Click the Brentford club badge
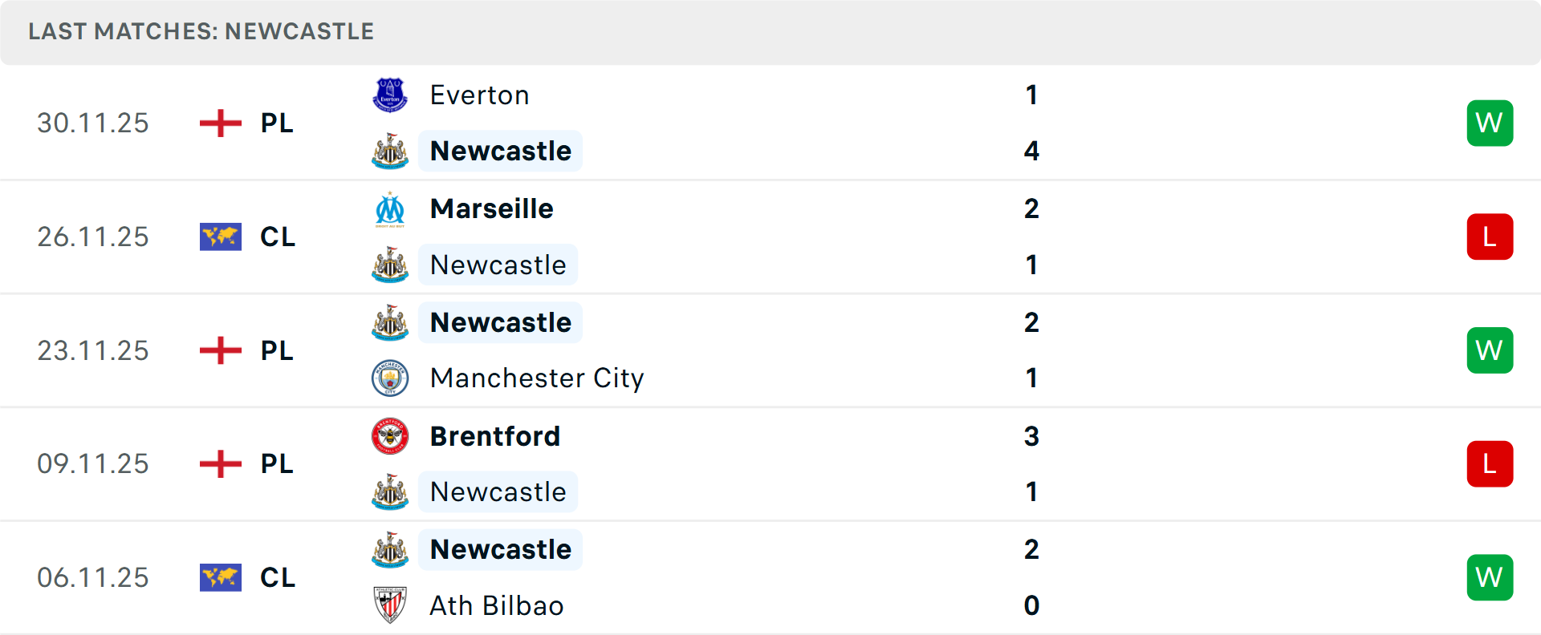Viewport: 1541px width, 635px height. (390, 436)
